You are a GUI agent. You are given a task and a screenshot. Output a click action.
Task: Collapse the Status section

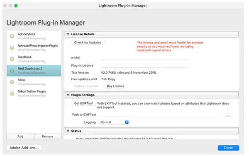[68, 131]
